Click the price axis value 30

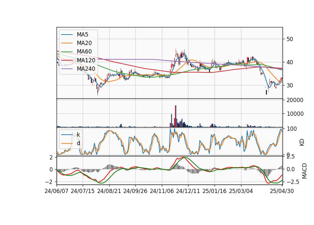point(290,85)
